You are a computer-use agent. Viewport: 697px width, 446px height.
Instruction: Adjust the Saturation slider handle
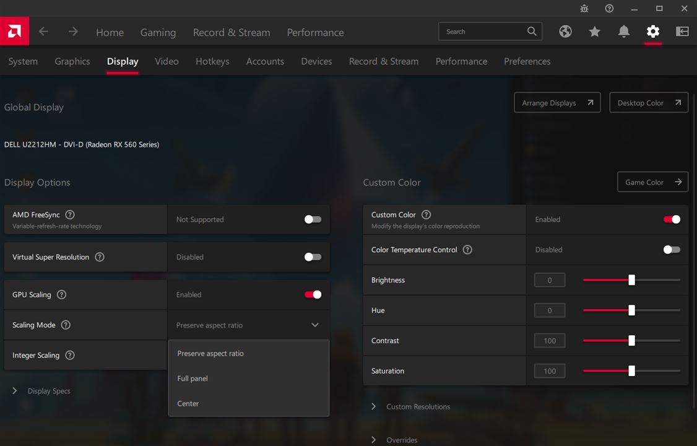click(631, 371)
